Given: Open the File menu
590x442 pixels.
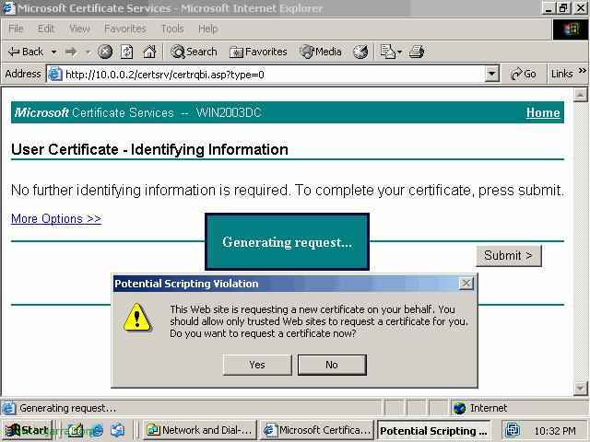Looking at the screenshot, I should coord(16,29).
